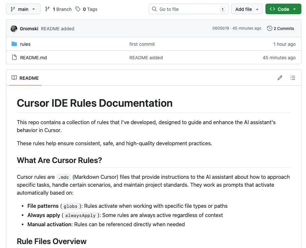View the 1 Branch link
Viewport: 306px width, 248px height.
(x=58, y=9)
